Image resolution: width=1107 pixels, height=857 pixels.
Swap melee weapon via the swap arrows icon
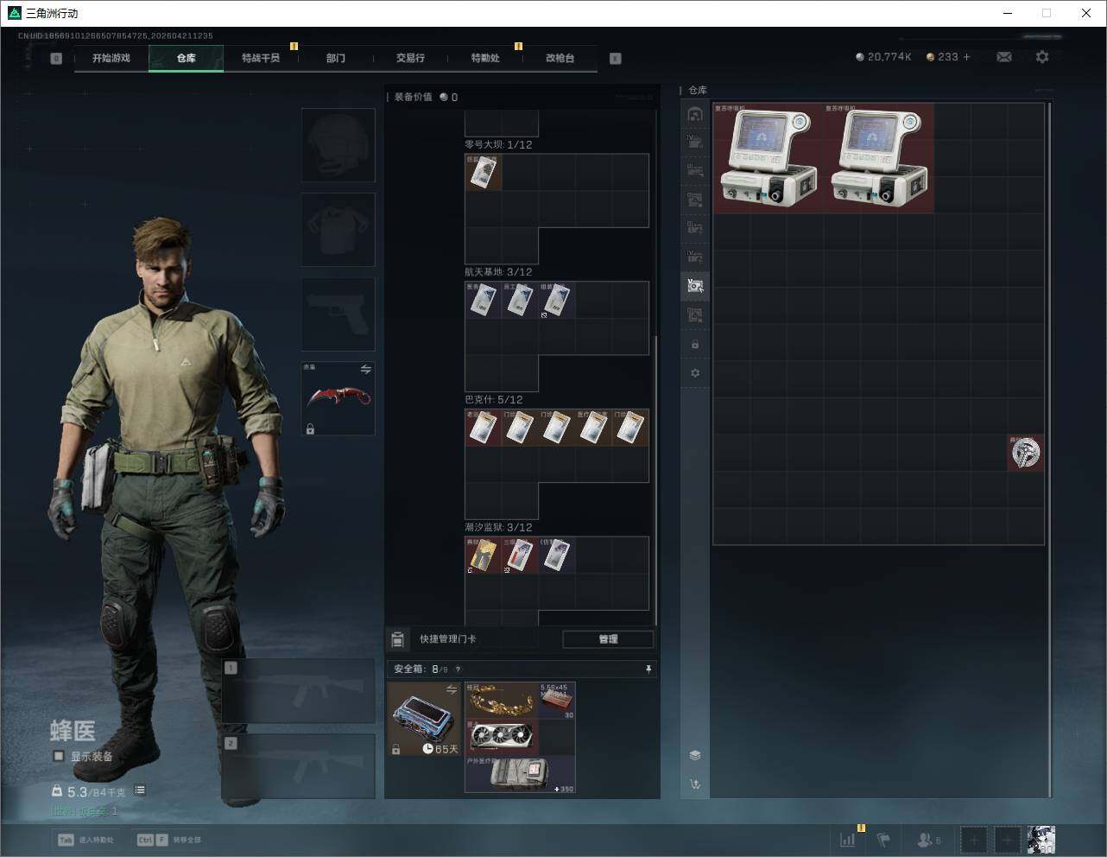[366, 370]
